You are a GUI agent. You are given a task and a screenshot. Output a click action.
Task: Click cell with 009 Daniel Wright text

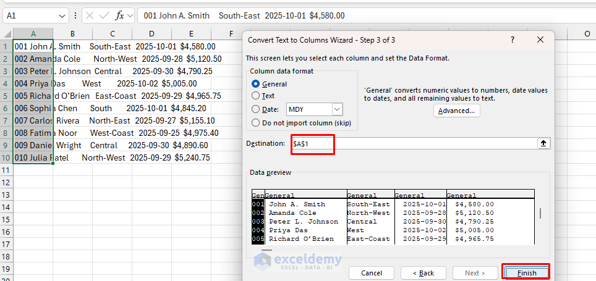coord(33,145)
